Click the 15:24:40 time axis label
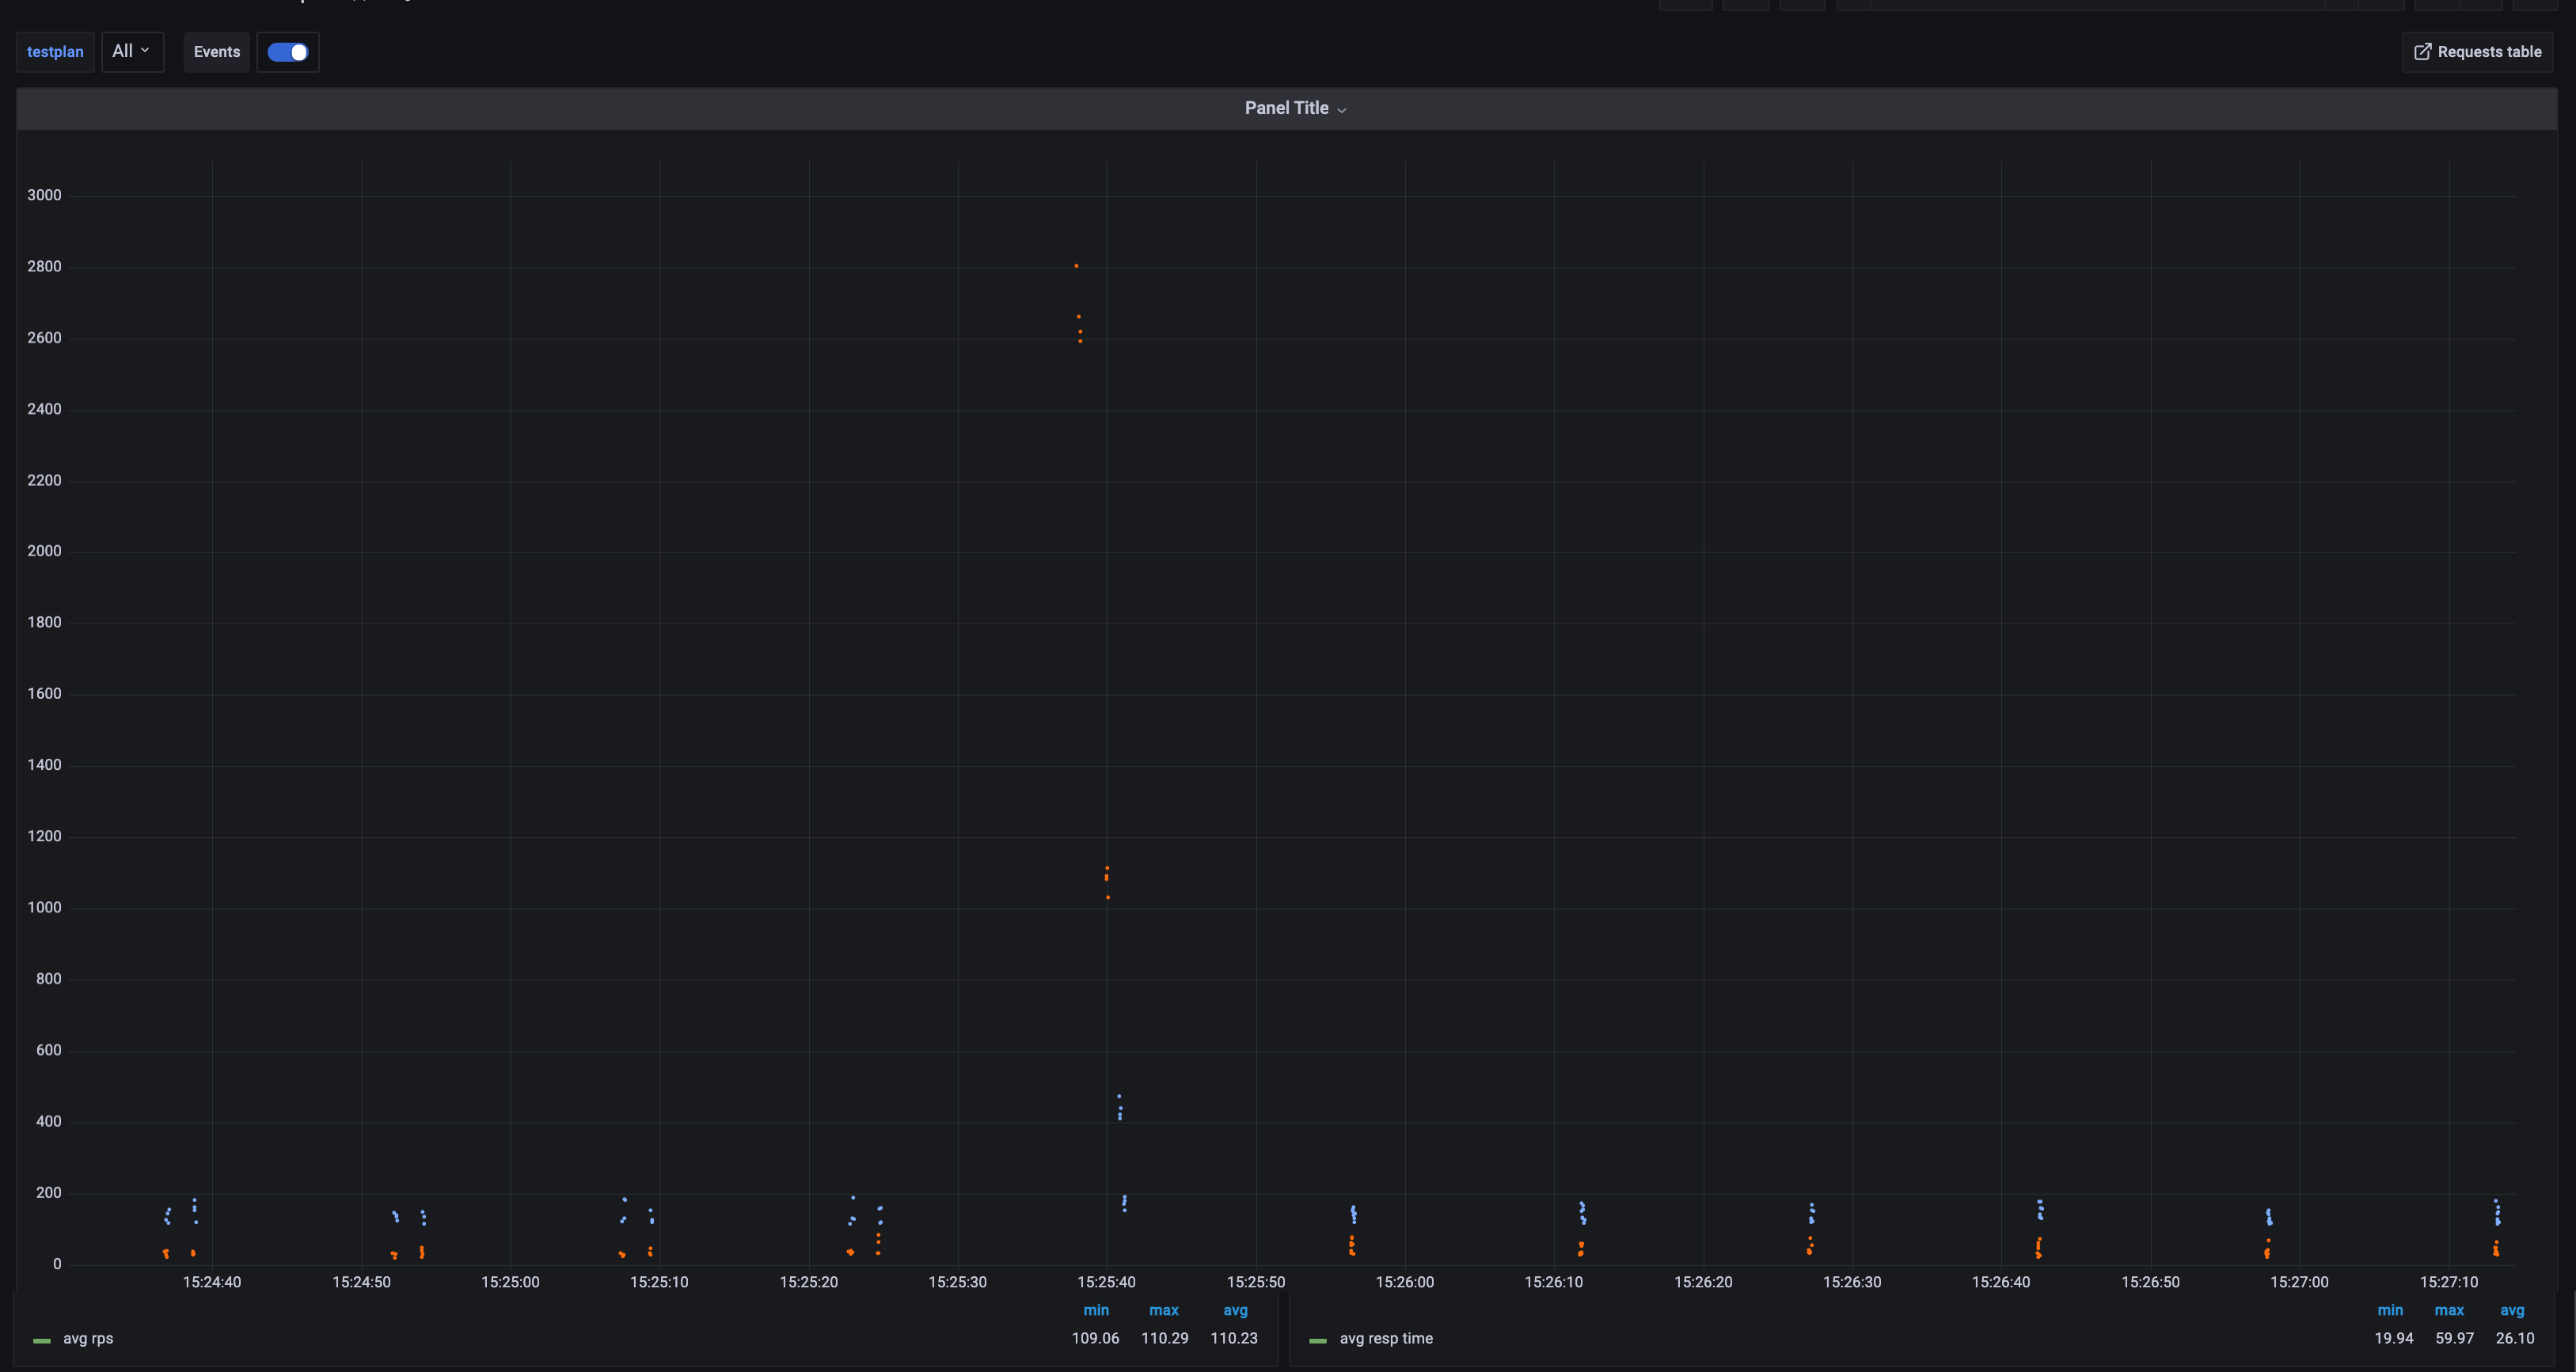This screenshot has width=2576, height=1372. pyautogui.click(x=212, y=1282)
